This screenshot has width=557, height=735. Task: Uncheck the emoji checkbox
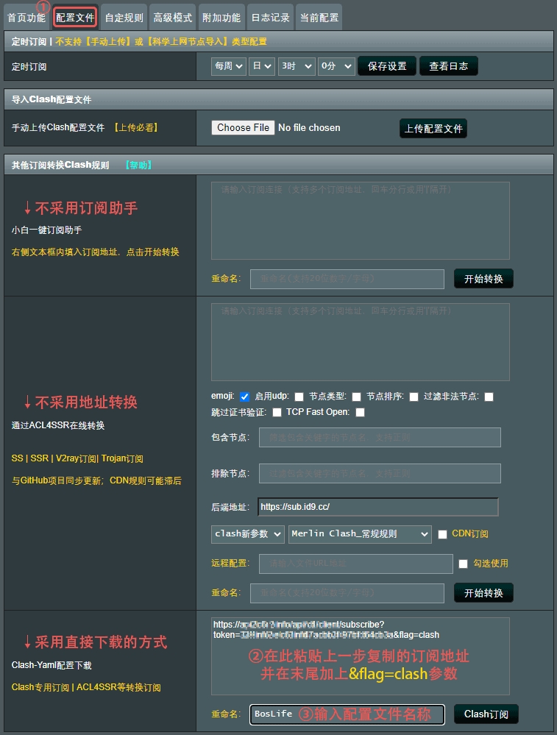245,397
